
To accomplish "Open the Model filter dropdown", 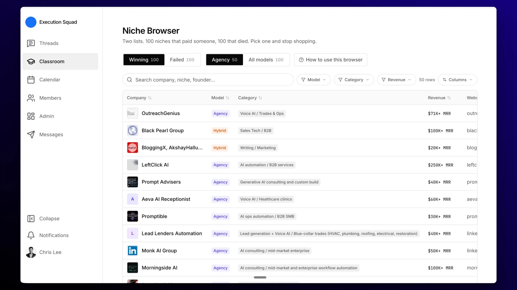I will 314,80.
